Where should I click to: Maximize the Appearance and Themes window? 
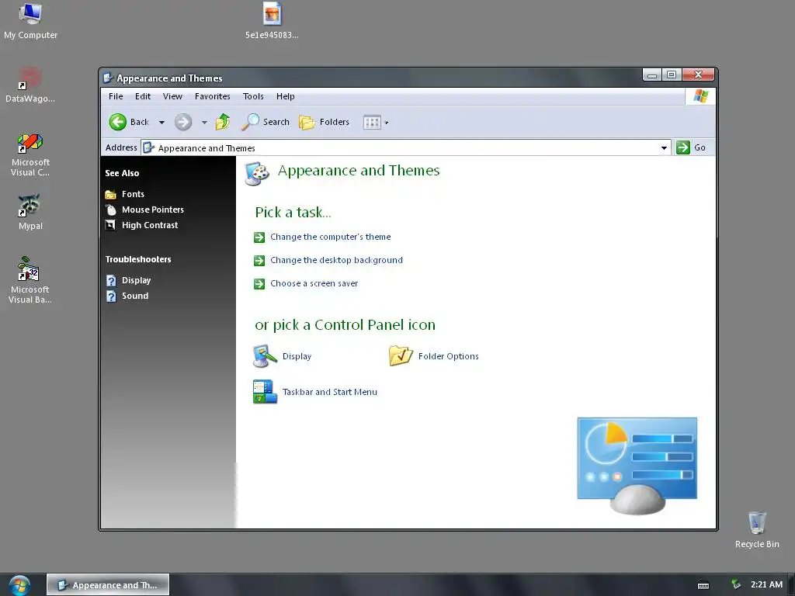pos(672,74)
